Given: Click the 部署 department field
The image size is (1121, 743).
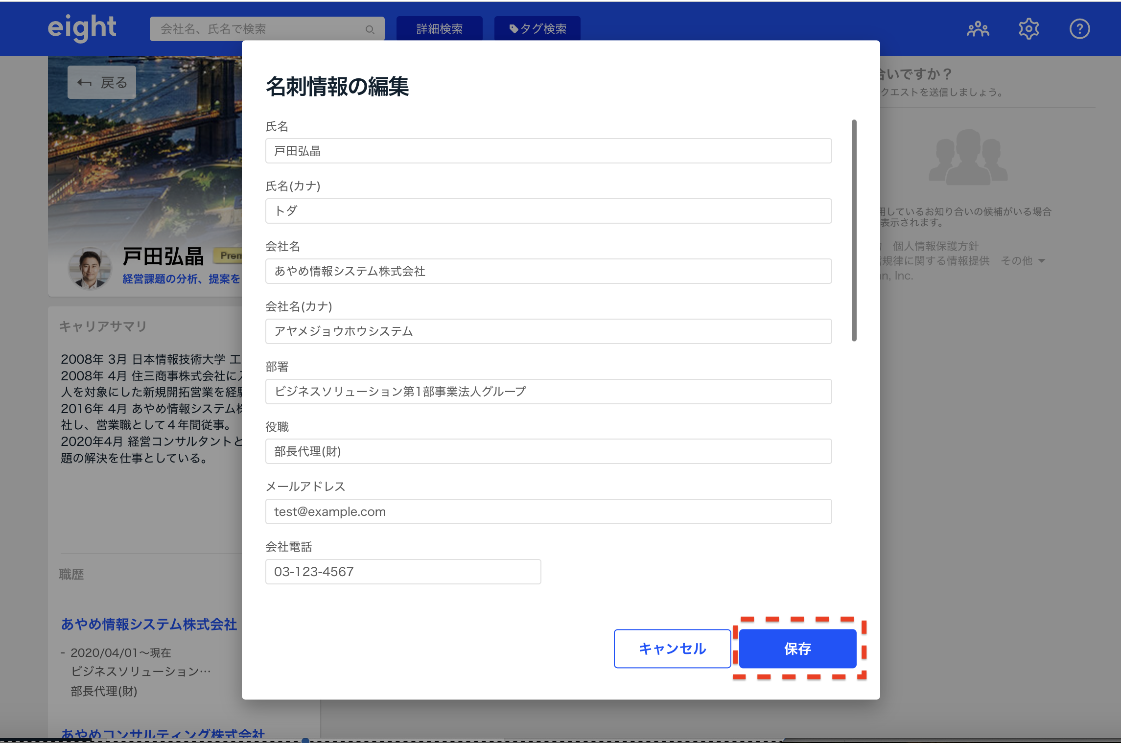Looking at the screenshot, I should pos(548,392).
